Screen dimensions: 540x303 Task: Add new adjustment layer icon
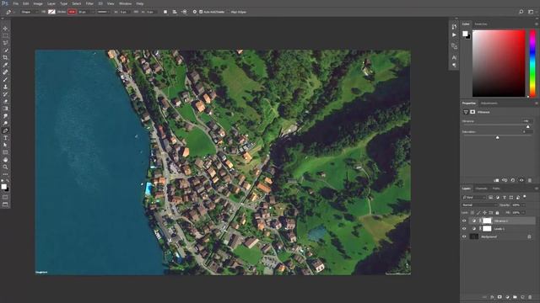coord(507,297)
